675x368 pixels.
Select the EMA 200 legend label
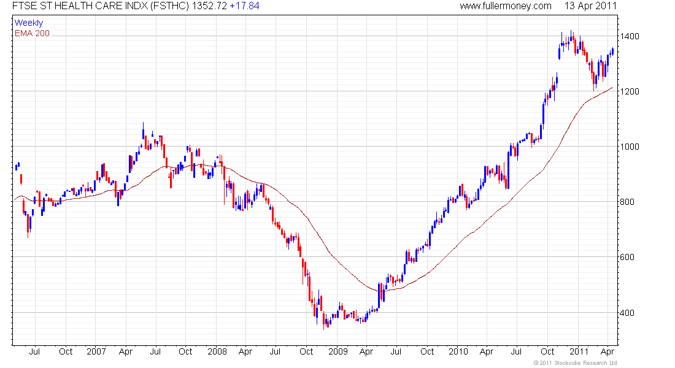coord(32,33)
